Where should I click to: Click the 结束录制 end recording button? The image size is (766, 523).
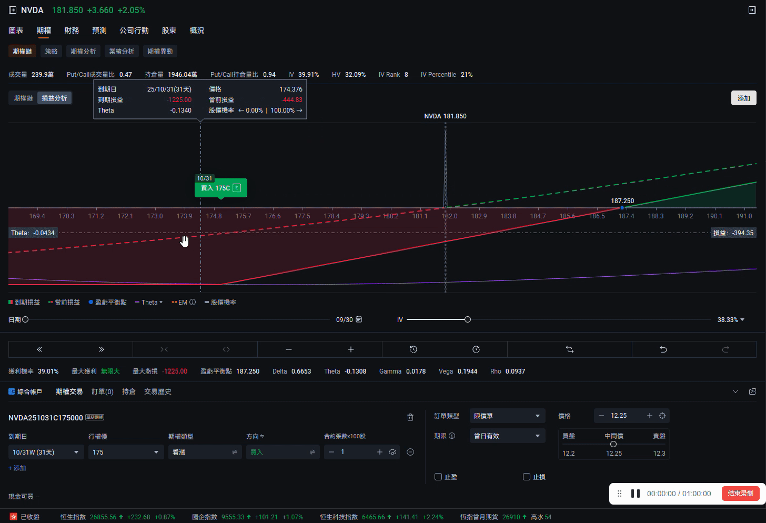[x=740, y=494]
